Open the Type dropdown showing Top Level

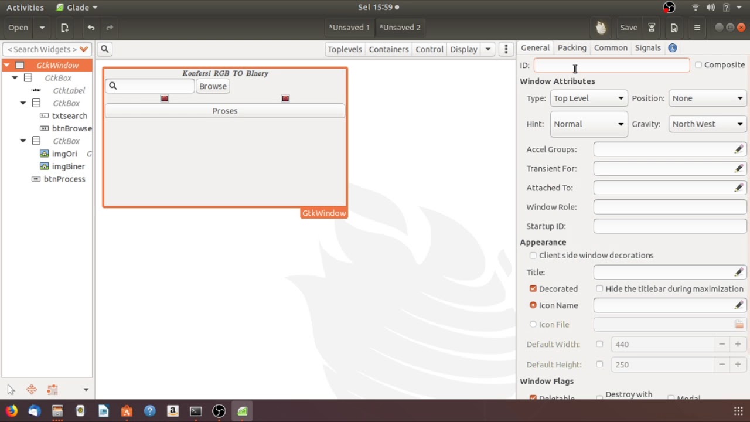click(x=588, y=98)
